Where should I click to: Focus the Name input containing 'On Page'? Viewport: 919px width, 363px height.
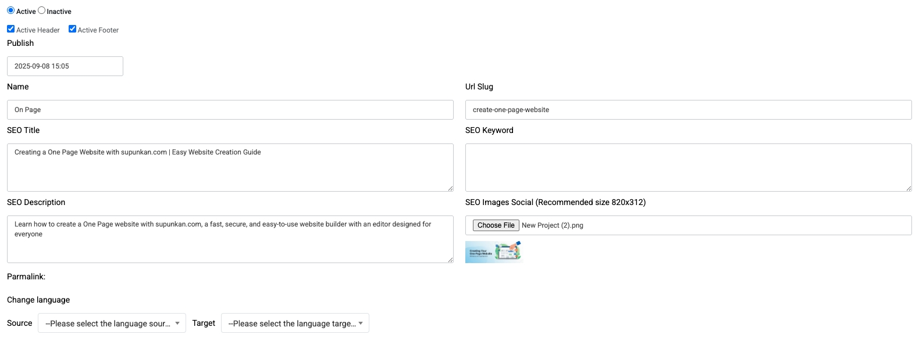(x=230, y=110)
